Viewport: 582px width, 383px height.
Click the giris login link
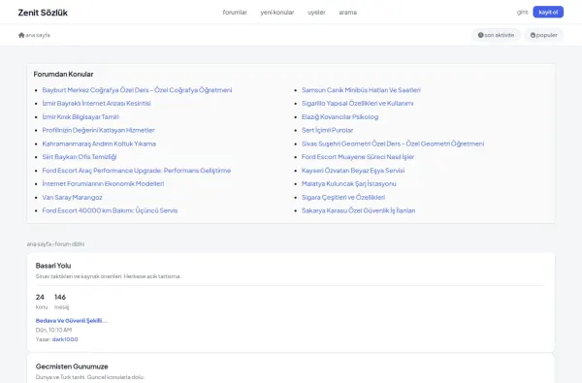pos(522,13)
